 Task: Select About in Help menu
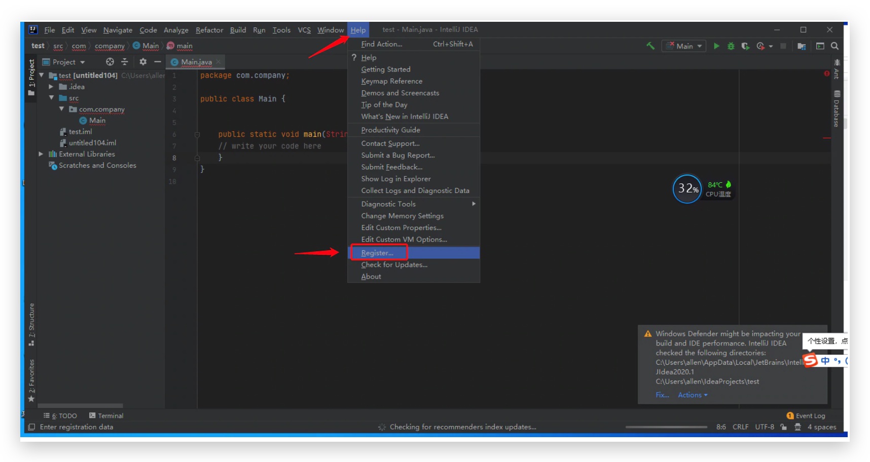coord(414,276)
